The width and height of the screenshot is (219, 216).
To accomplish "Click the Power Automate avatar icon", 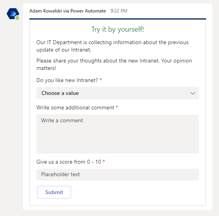I will pyautogui.click(x=13, y=14).
